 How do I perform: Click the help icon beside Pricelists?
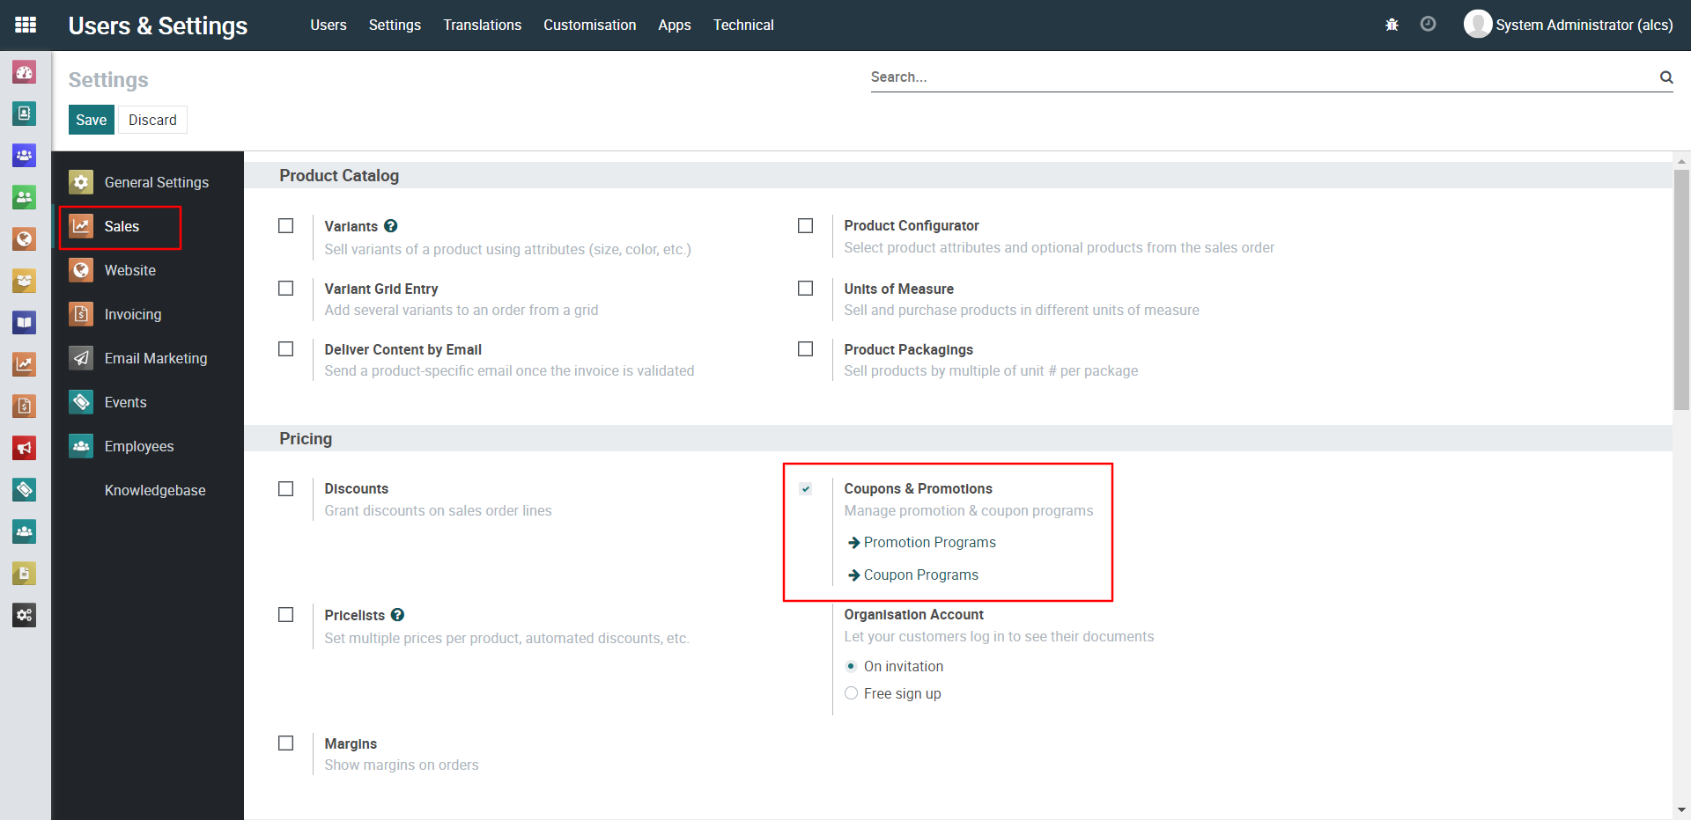coord(398,615)
